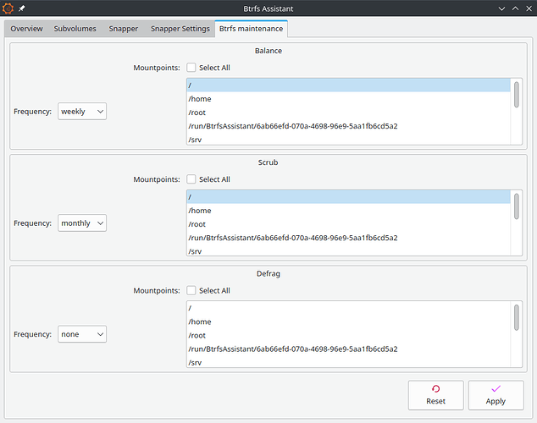The height and width of the screenshot is (423, 537).
Task: Select /root mountpoint in Balance list
Action: [349, 113]
